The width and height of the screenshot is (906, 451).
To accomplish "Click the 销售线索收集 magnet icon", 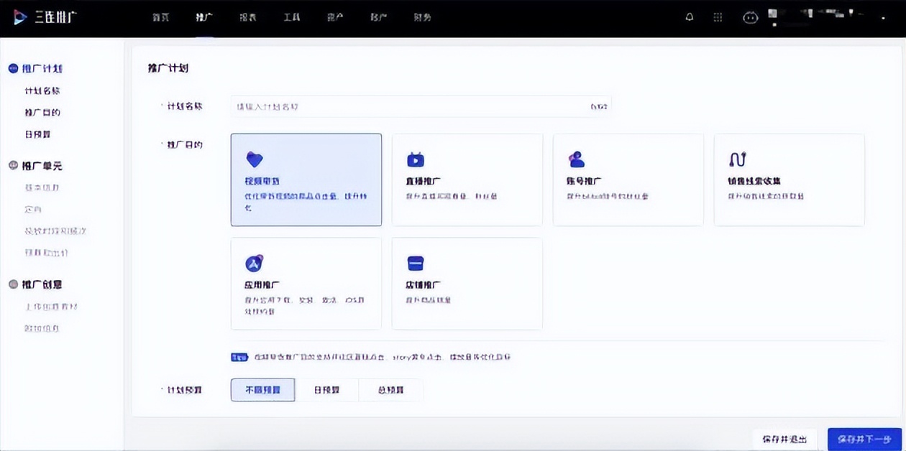I will tap(738, 159).
